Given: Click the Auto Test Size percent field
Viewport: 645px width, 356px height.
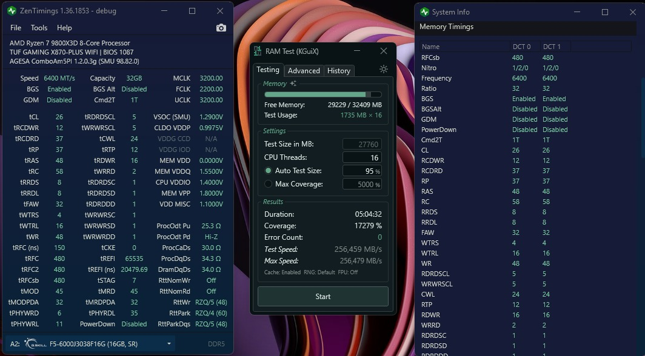Looking at the screenshot, I should pyautogui.click(x=362, y=171).
